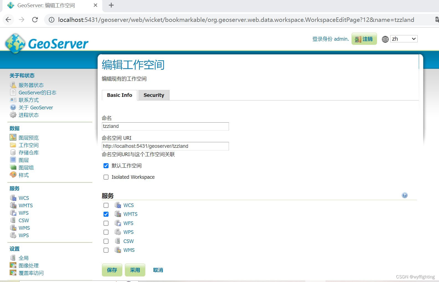This screenshot has height=282, width=439.
Task: Open 工作空间 workspaces link
Action: (x=29, y=145)
